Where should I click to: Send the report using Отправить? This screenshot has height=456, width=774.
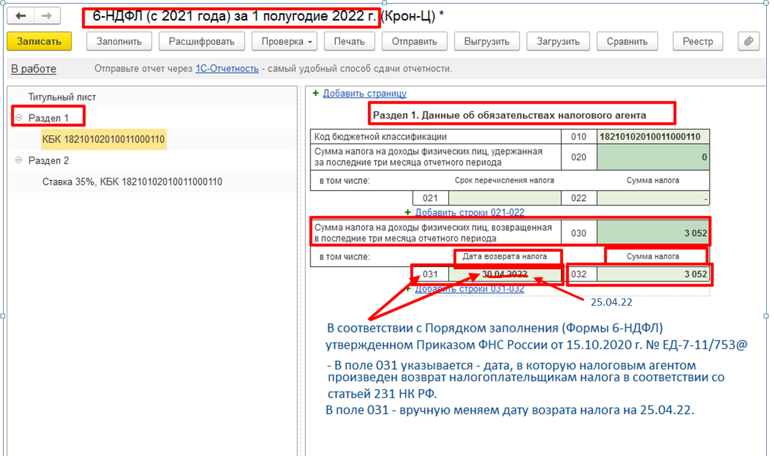415,41
